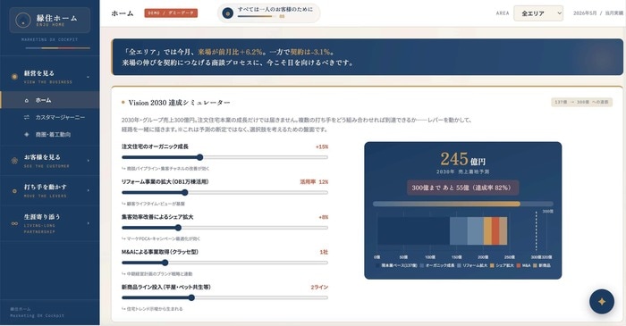Image resolution: width=626 pixels, height=326 pixels.
Task: Click the dark navy base segment of chart
Action: pos(413,230)
